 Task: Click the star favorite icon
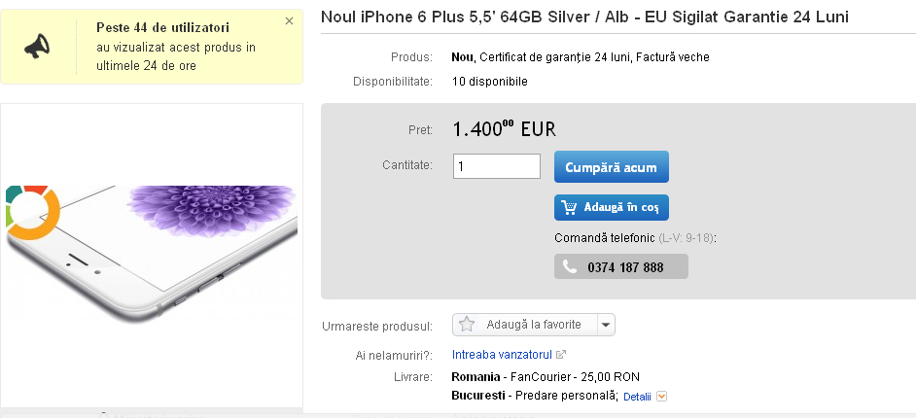pyautogui.click(x=468, y=325)
